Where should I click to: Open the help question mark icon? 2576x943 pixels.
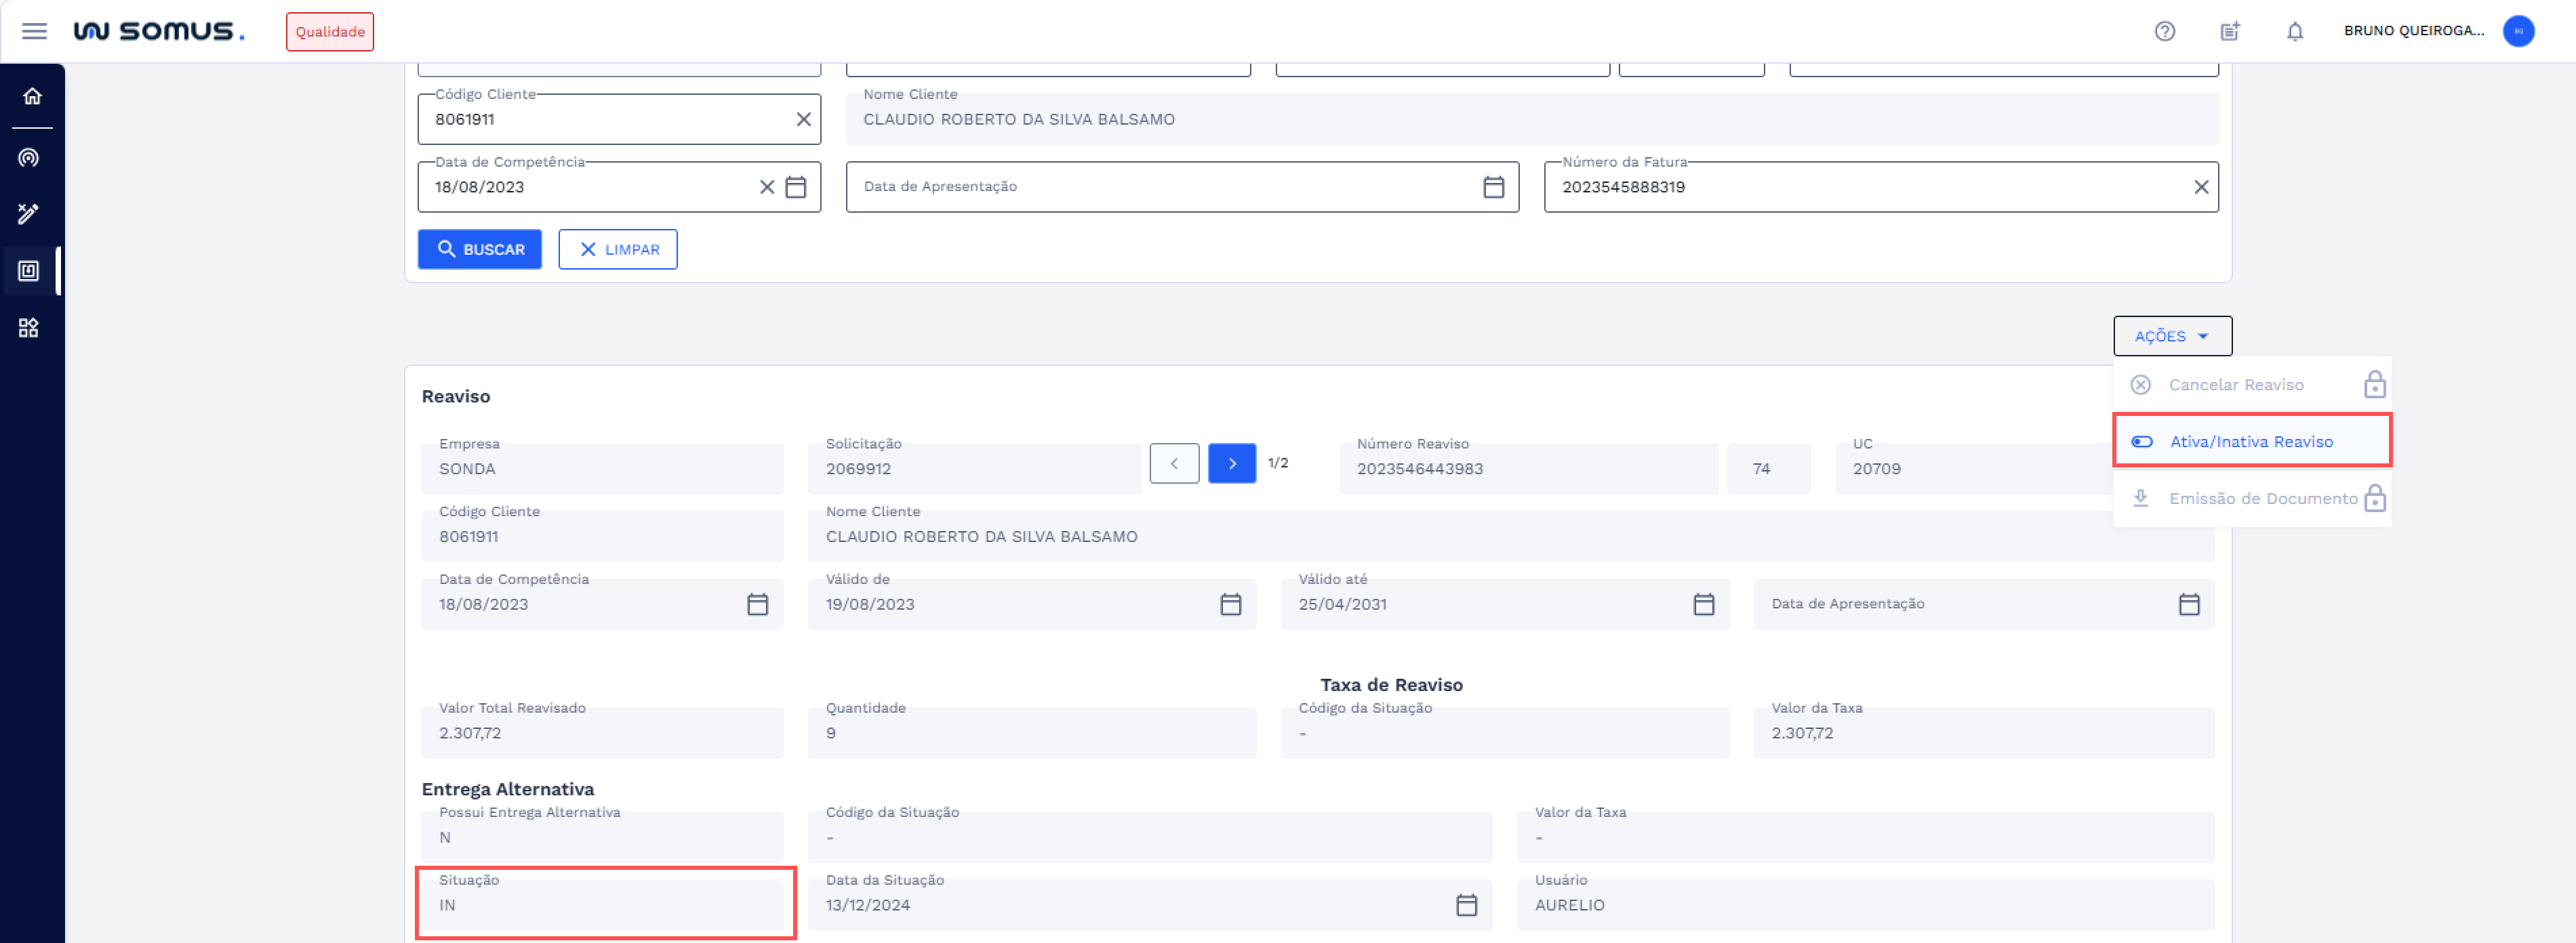(x=2164, y=31)
